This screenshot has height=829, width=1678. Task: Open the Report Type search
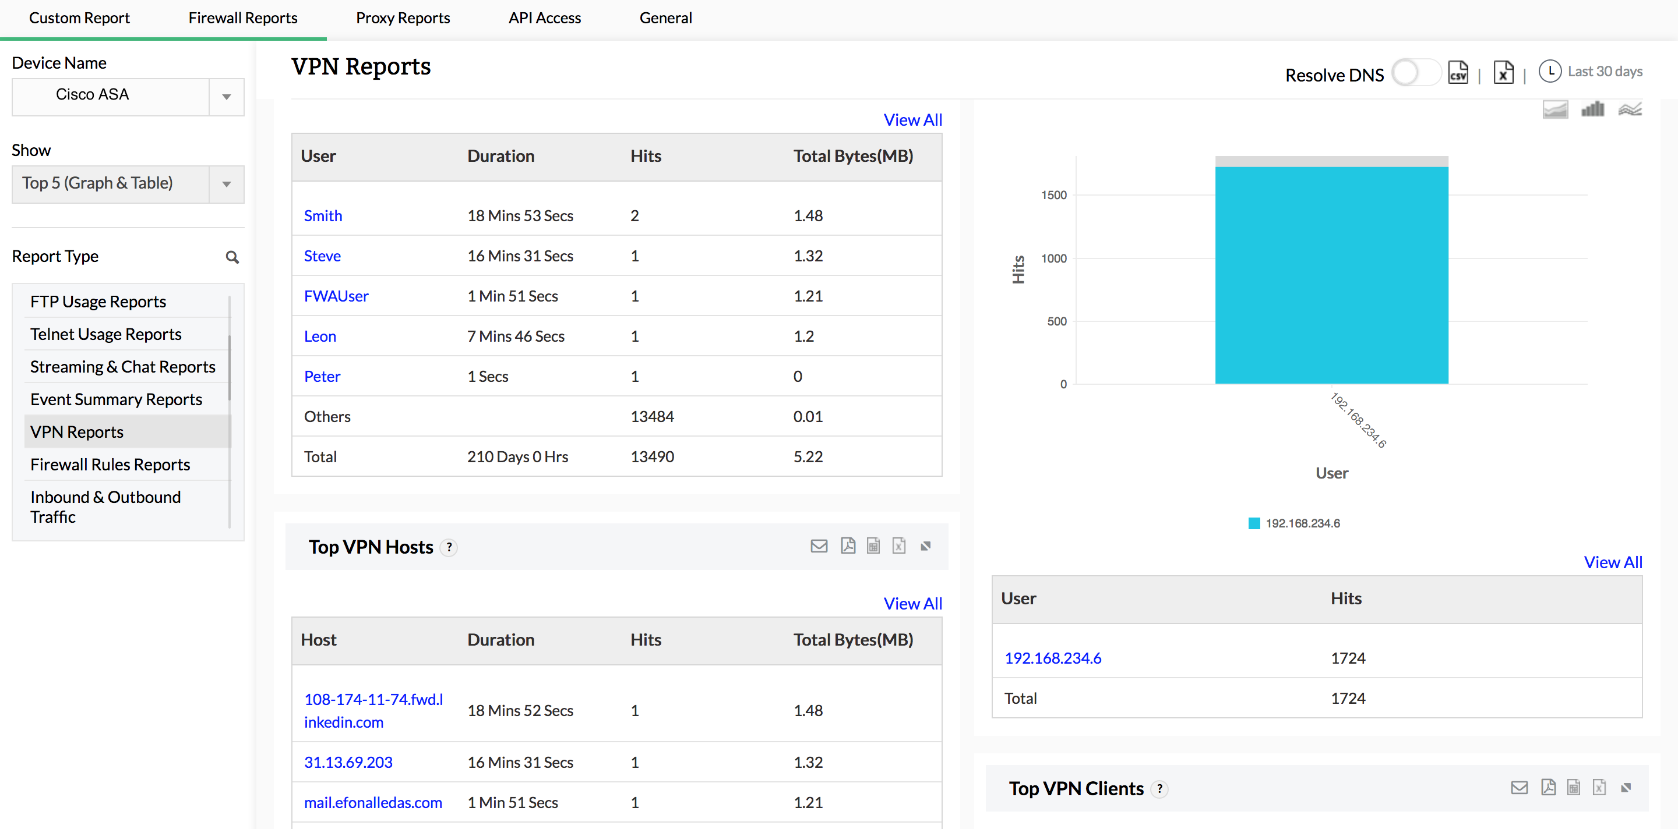point(232,257)
